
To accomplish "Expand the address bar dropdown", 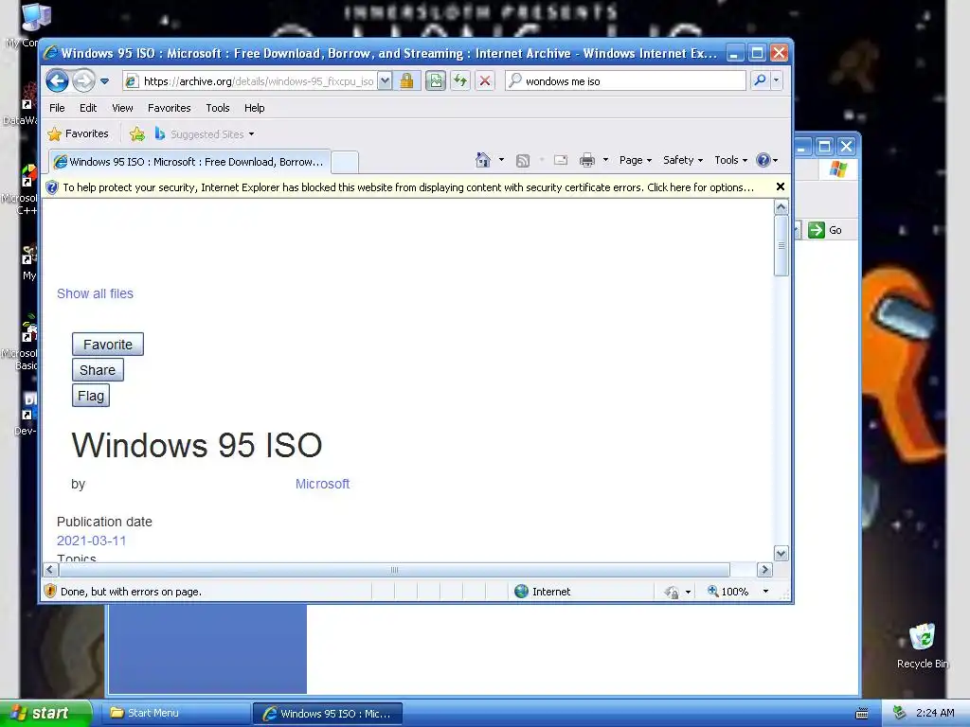I will click(x=385, y=81).
